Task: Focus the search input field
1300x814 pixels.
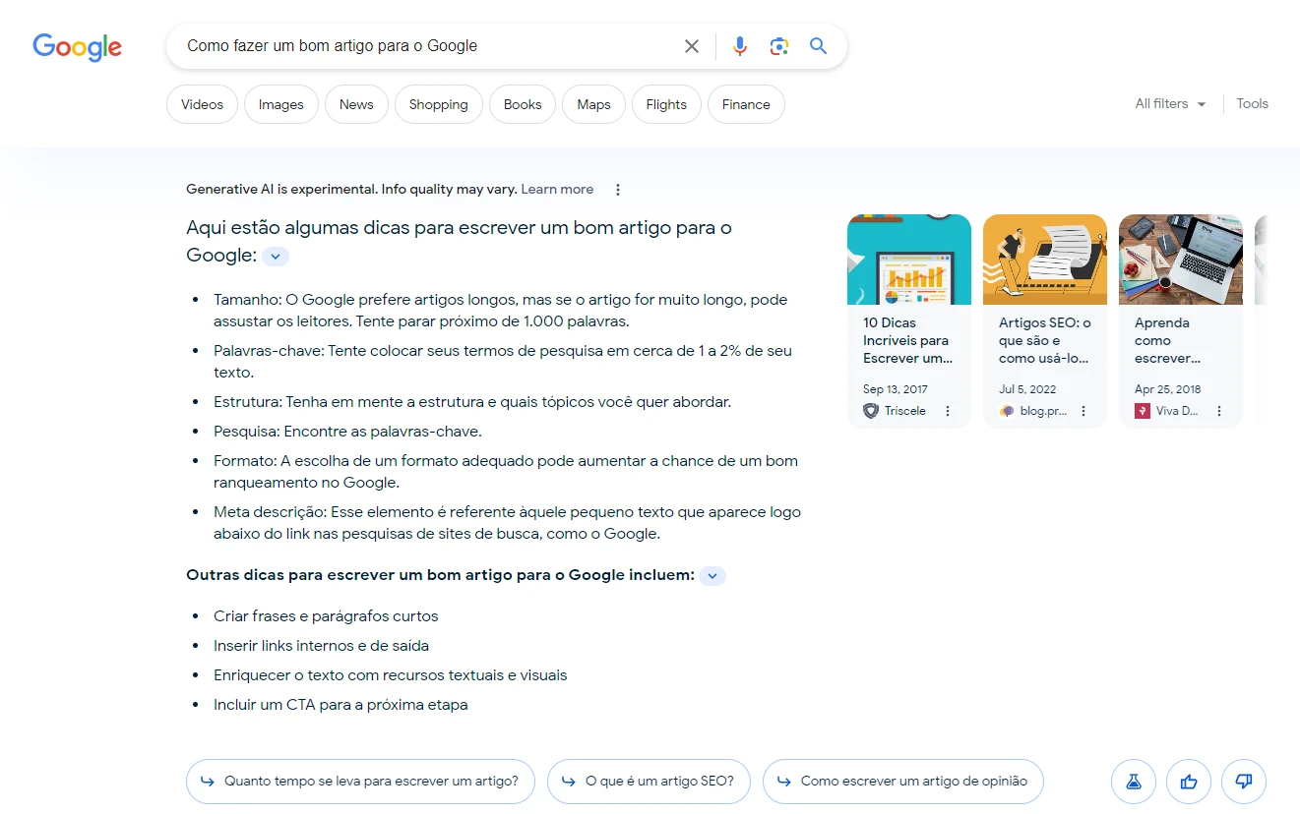Action: pyautogui.click(x=428, y=46)
